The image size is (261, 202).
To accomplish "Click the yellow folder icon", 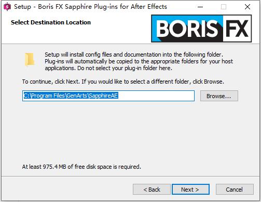I will tap(30, 60).
